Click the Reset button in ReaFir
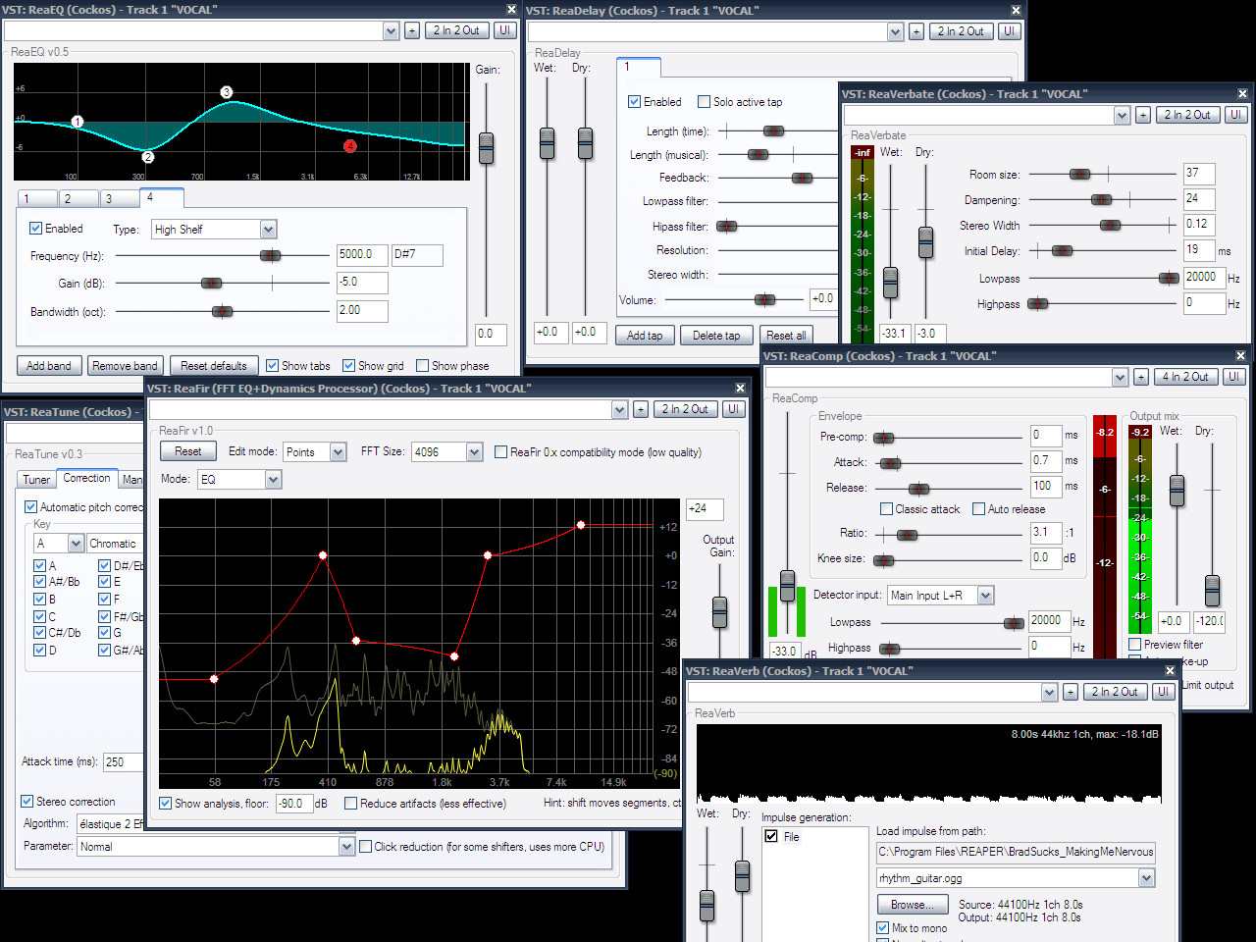This screenshot has height=942, width=1256. tap(188, 451)
